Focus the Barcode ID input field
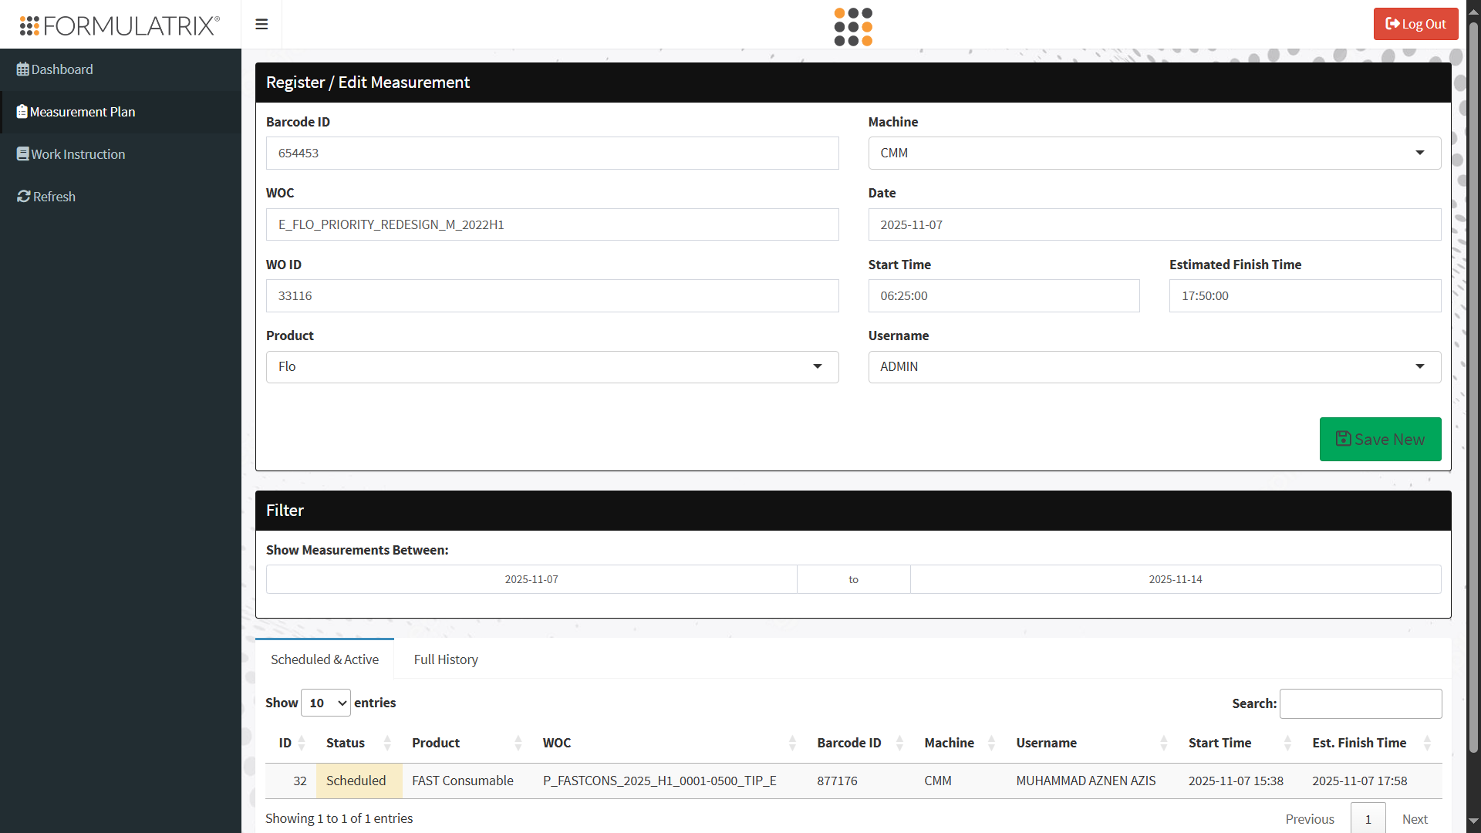 coord(552,153)
